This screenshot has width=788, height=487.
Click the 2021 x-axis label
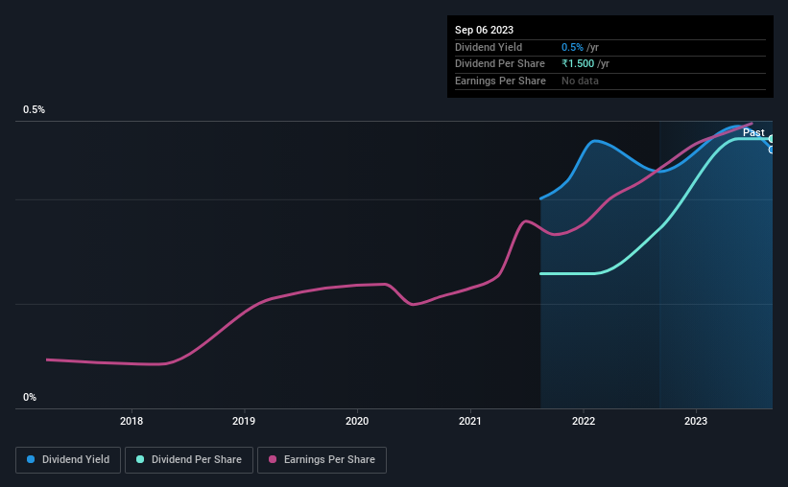click(470, 421)
